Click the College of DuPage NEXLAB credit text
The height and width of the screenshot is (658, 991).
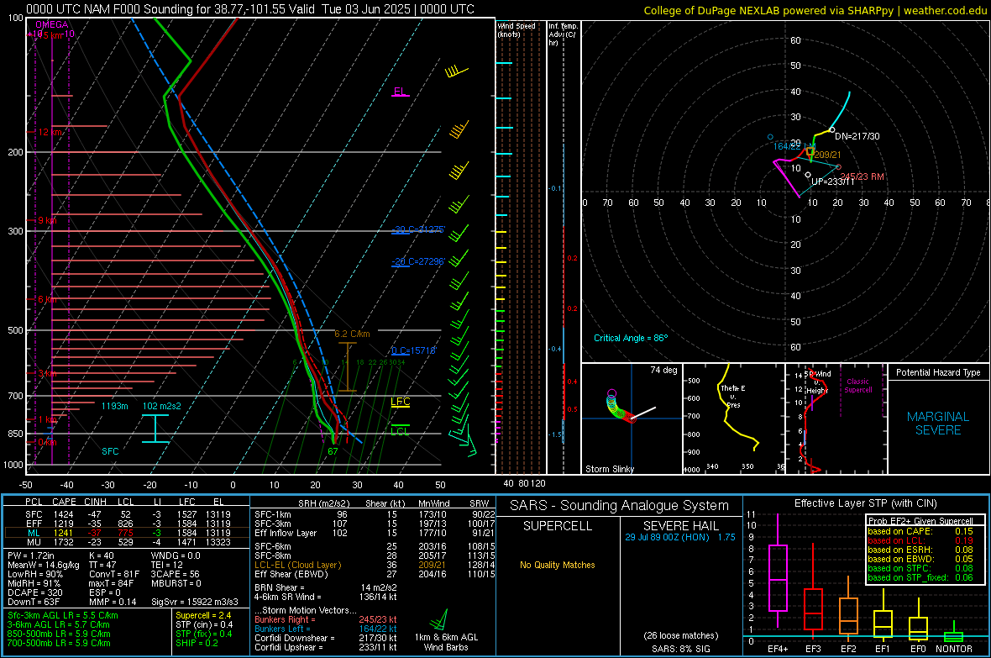tap(815, 10)
